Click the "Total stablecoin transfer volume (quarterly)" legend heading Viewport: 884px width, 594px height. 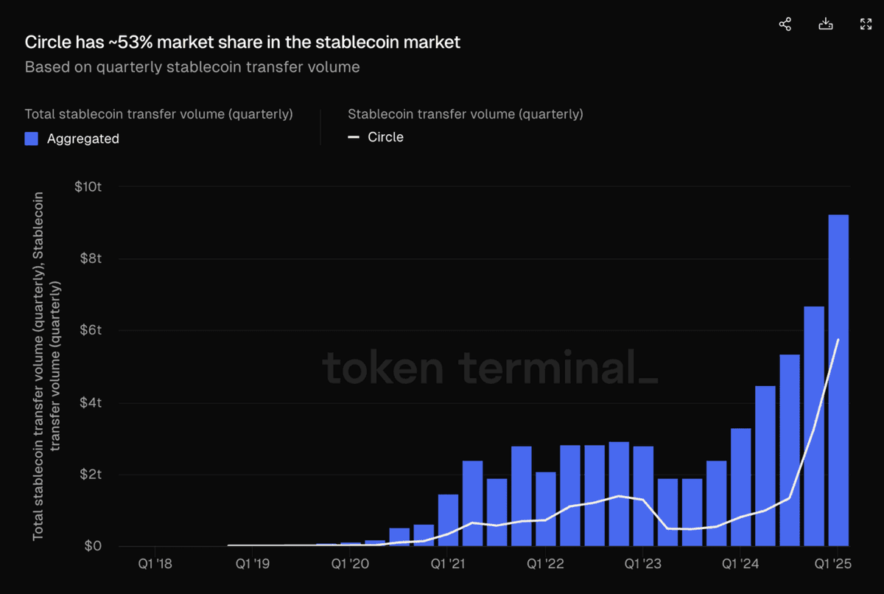click(159, 114)
